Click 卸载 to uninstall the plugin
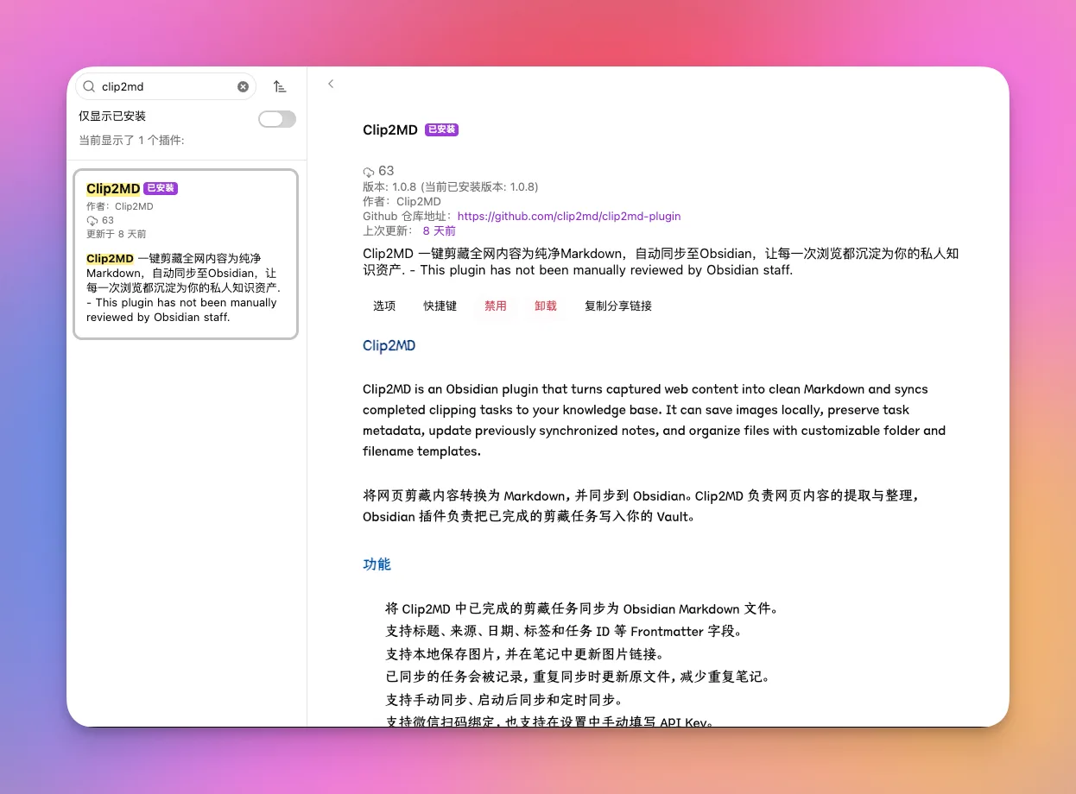1076x794 pixels. (546, 306)
